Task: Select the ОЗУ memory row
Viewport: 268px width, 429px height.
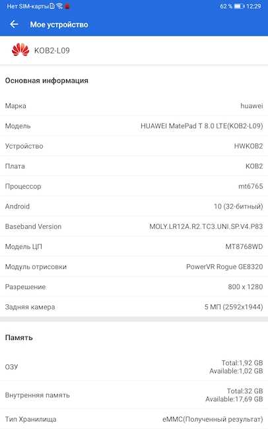Action: click(134, 366)
